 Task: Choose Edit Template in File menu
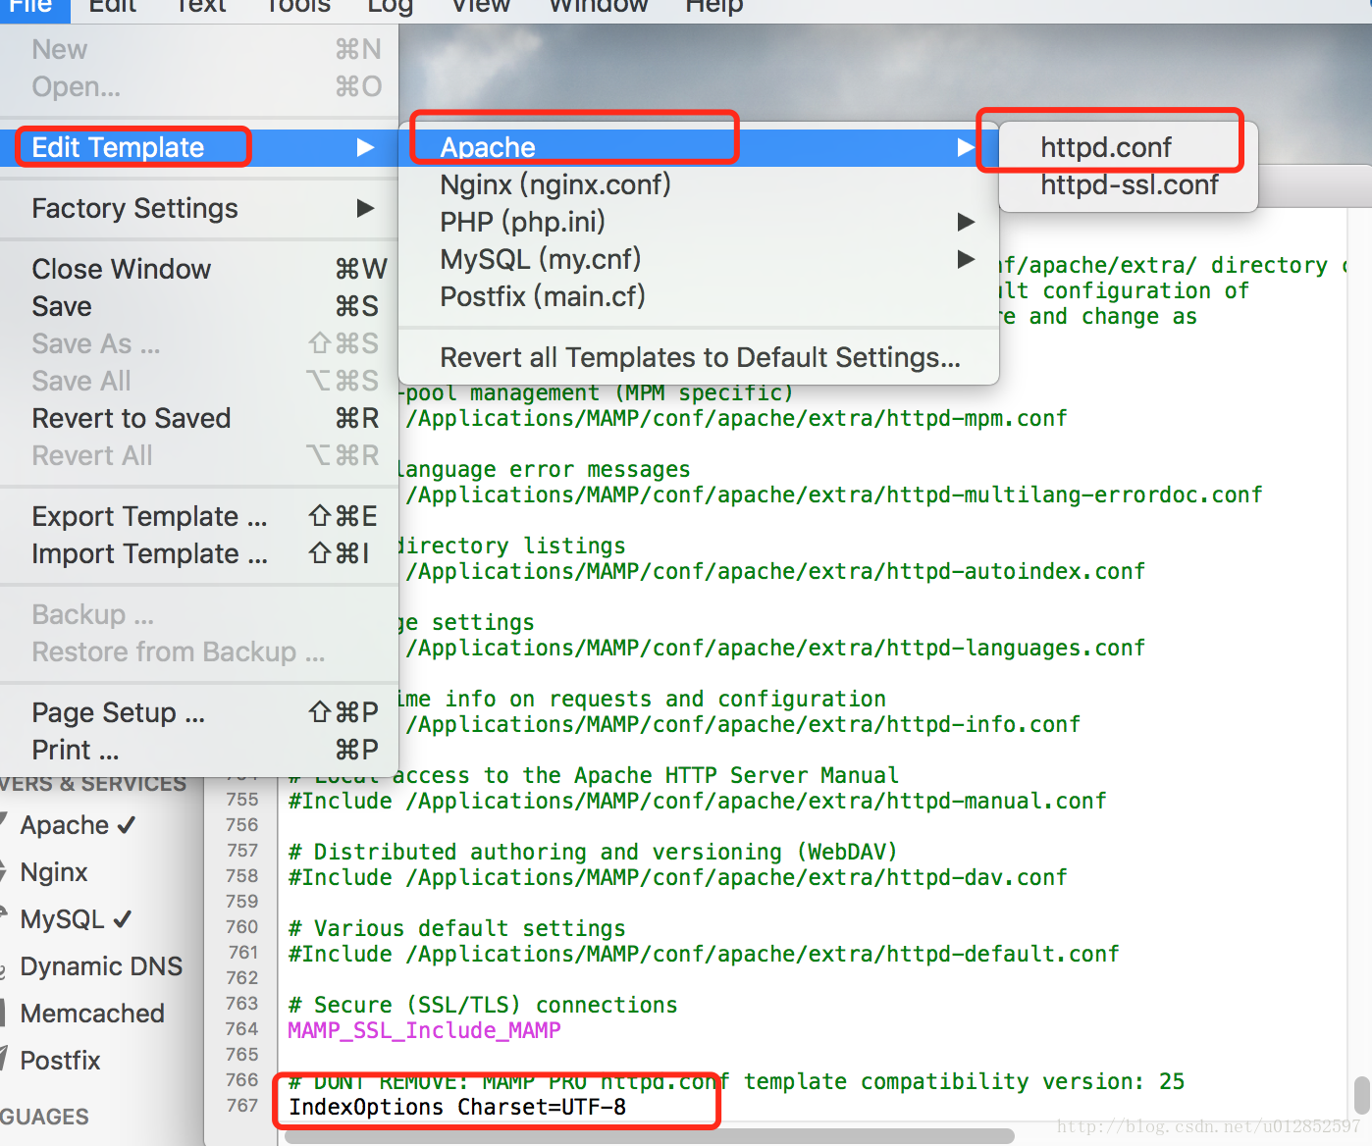click(199, 147)
